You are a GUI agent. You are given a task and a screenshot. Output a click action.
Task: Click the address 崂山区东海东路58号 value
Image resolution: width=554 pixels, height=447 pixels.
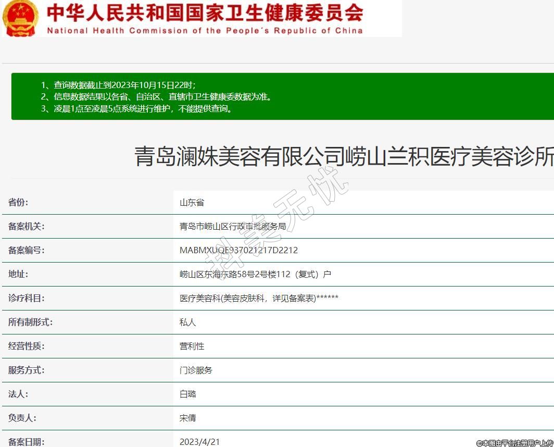(255, 275)
